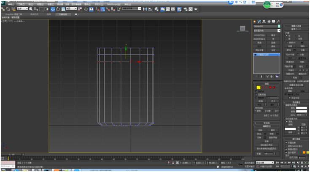This screenshot has width=310, height=172.
Task: Open the 工具 menu in menu bar
Action: click(21, 4)
